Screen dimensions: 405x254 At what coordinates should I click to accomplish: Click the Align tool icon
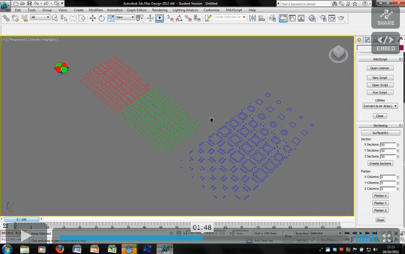tap(262, 18)
